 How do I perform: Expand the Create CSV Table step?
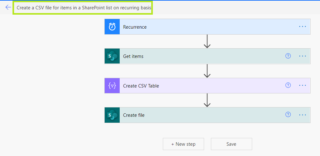click(x=200, y=86)
